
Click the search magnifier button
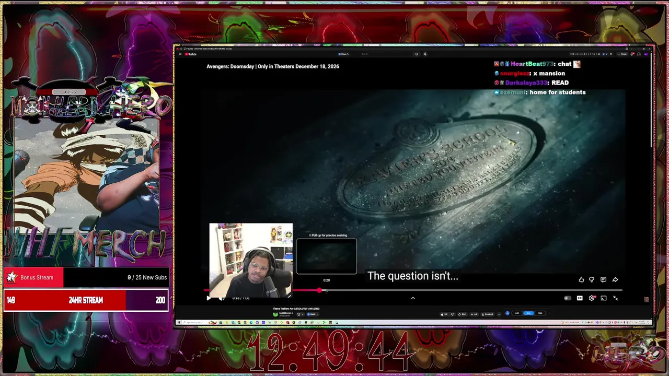(417, 54)
